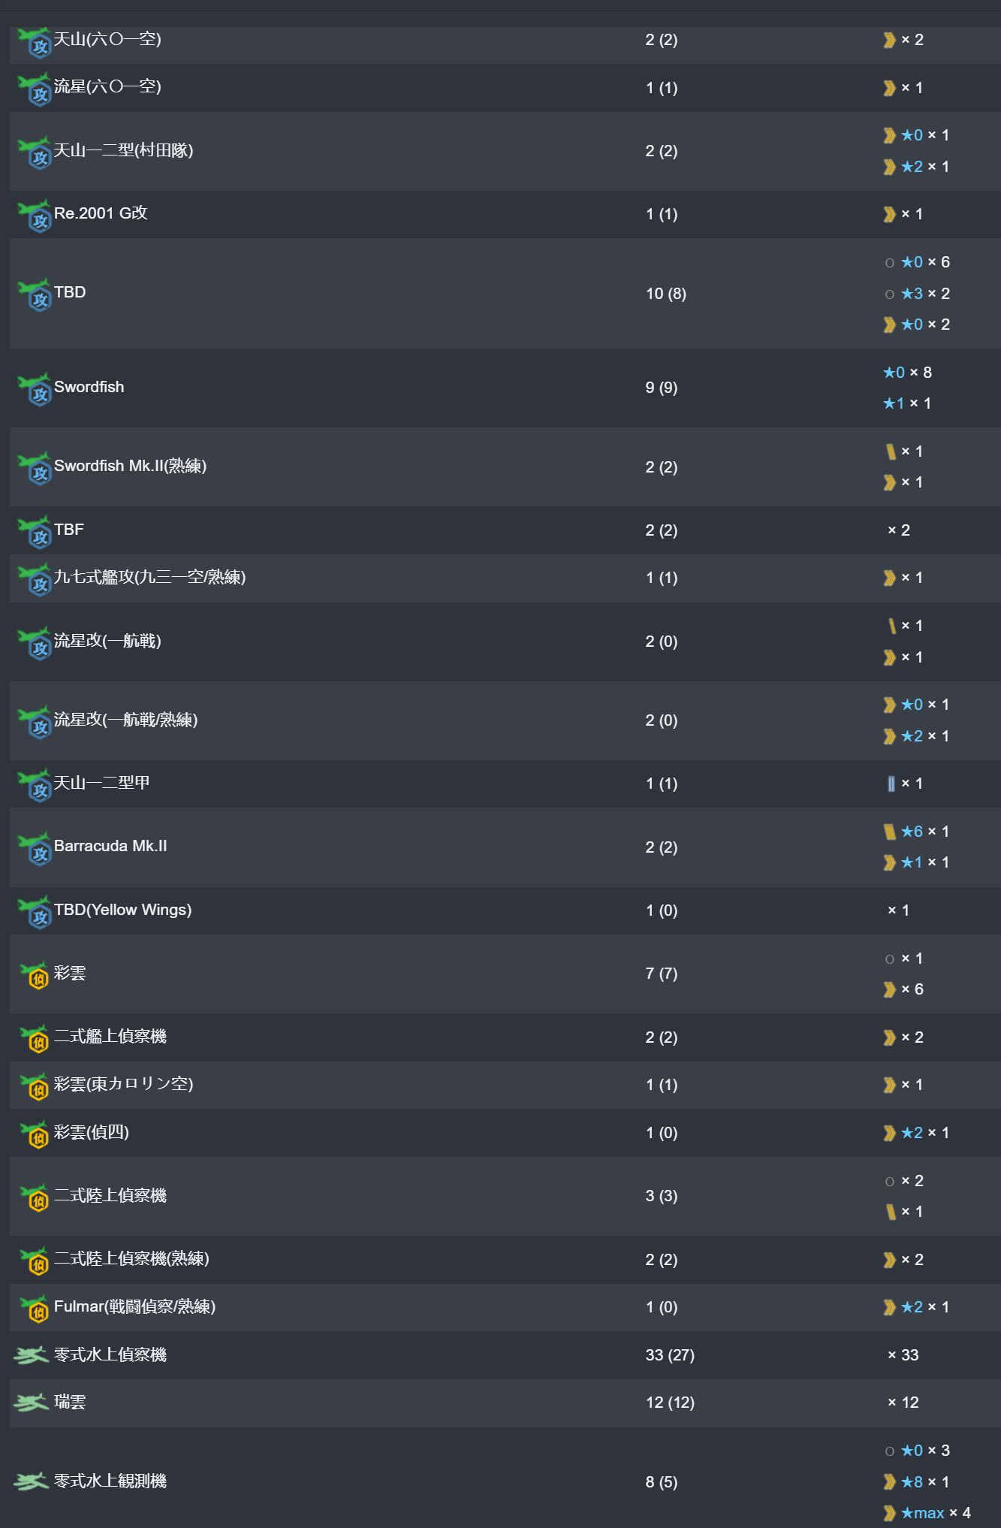Click the ★max × 4 entry for 零式水上観測機
The height and width of the screenshot is (1528, 1001).
coord(927,1513)
